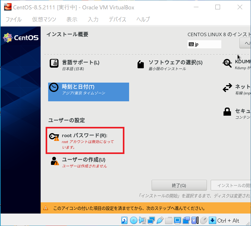Click the warning message text in orange banner
This screenshot has width=251, height=226.
(129, 208)
